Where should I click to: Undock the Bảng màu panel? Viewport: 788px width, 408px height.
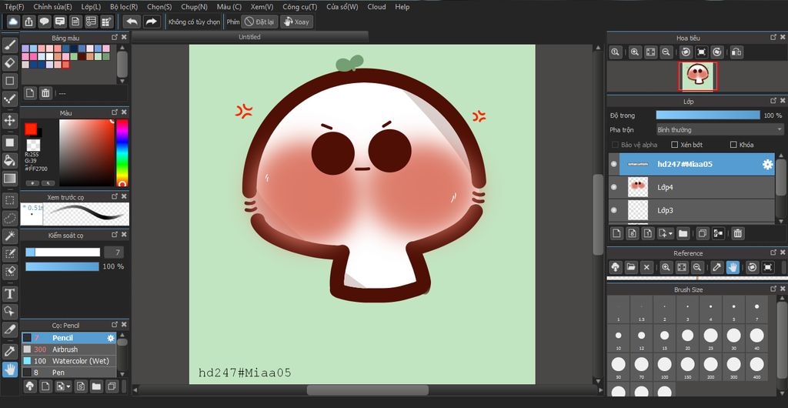coord(115,37)
